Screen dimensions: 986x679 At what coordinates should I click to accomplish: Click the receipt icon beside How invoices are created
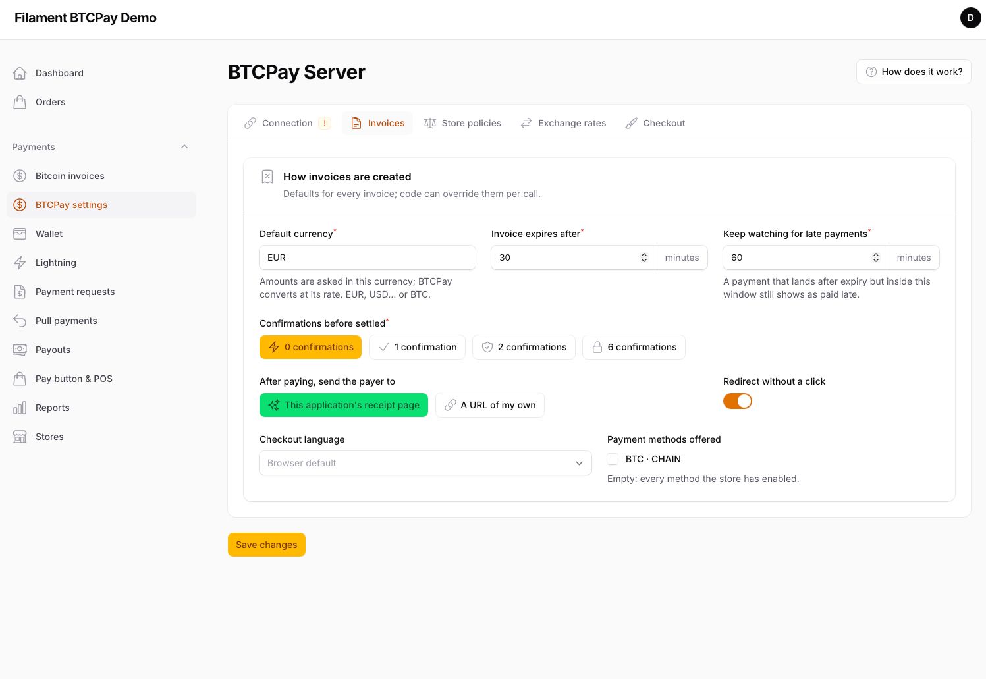[x=267, y=177]
